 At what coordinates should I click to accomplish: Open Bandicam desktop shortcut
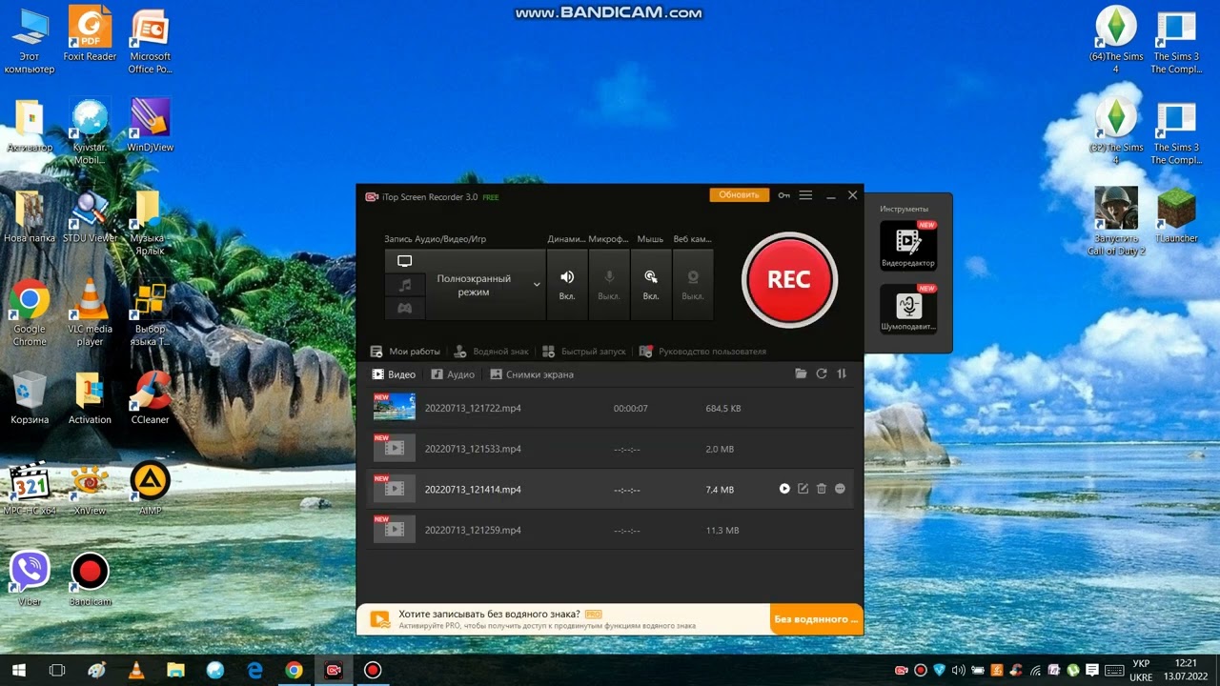click(x=90, y=580)
